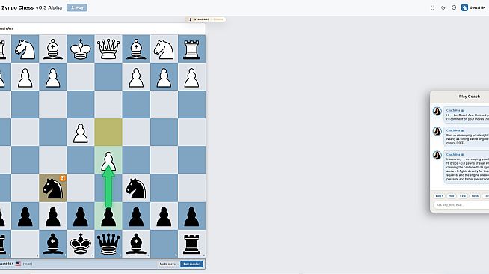The height and width of the screenshot is (274, 489).
Task: Click the avatar on the Inaccuracy message
Action: click(437, 156)
